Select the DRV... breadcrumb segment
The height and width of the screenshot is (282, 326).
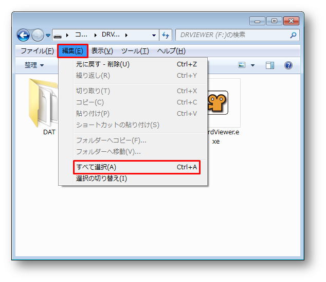point(111,34)
